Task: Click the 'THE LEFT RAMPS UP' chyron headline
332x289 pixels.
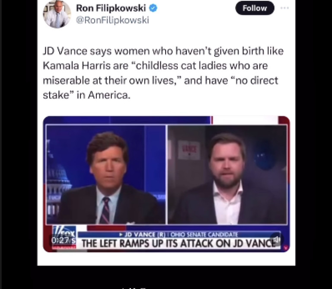Action: point(179,244)
